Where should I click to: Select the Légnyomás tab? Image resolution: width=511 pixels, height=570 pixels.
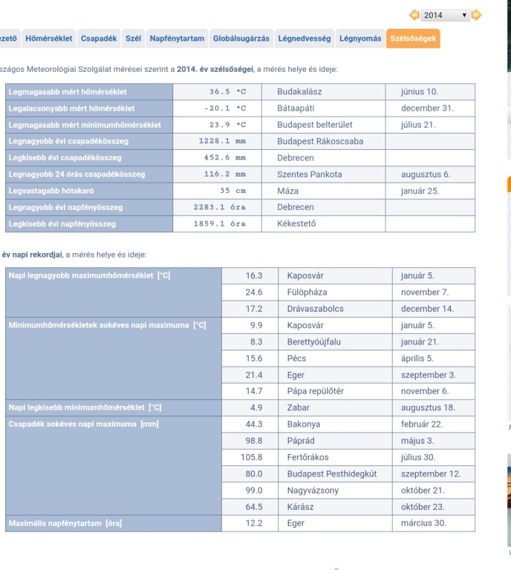pos(360,38)
